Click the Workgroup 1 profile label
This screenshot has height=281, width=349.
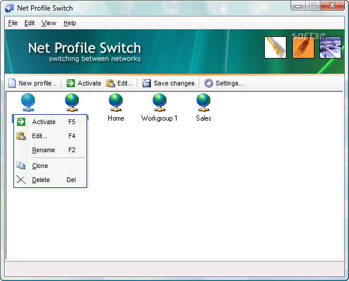click(159, 118)
